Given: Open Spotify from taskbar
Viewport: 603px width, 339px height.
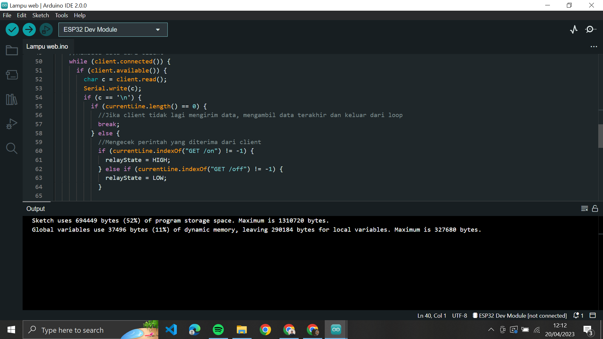Looking at the screenshot, I should [218, 330].
